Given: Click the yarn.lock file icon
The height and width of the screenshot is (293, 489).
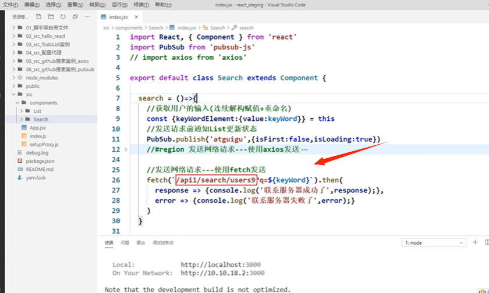Looking at the screenshot, I should coord(20,177).
